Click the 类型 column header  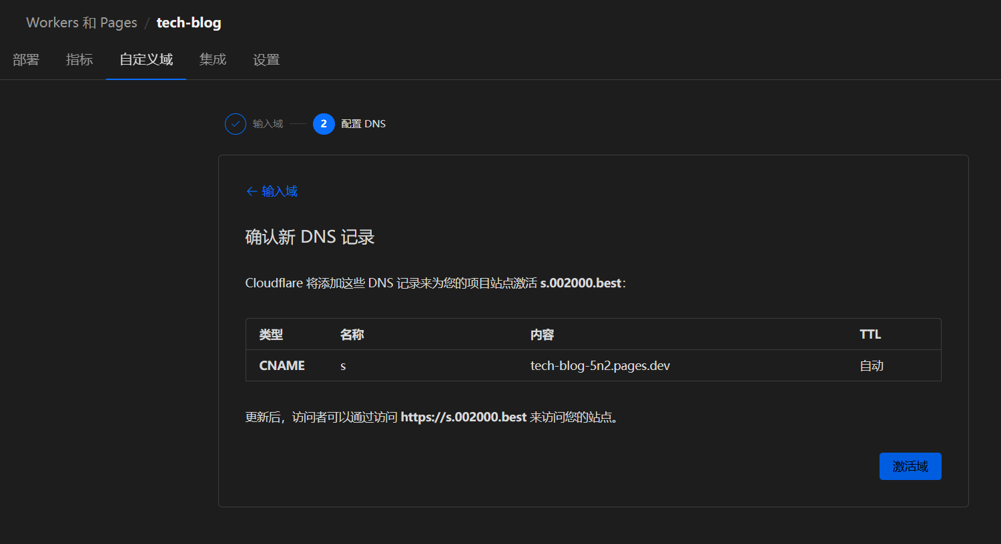pos(271,335)
